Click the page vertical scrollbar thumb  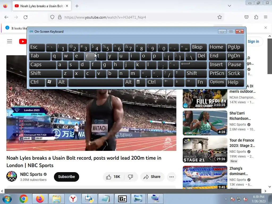pyautogui.click(x=270, y=56)
